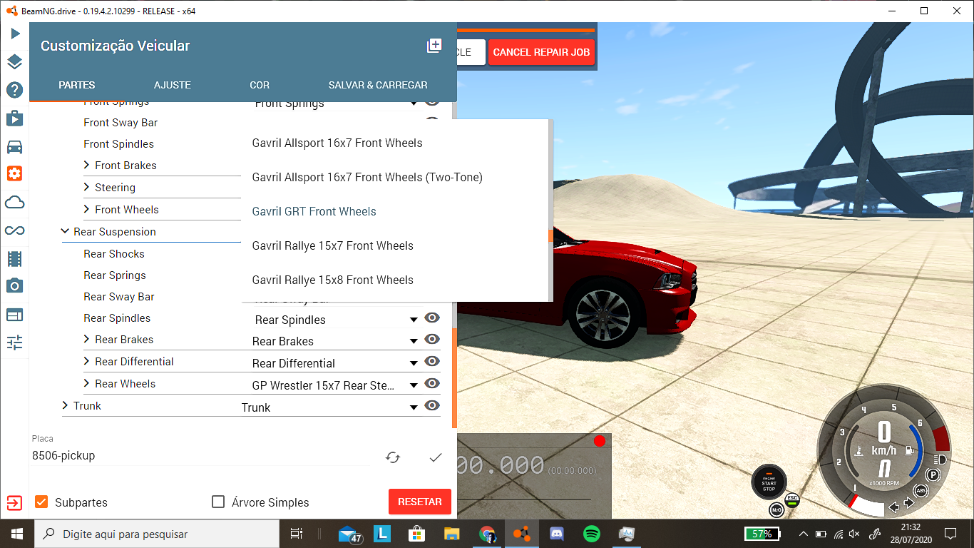Click the CANCEL REPAIR JOB button
The image size is (974, 548).
point(541,52)
